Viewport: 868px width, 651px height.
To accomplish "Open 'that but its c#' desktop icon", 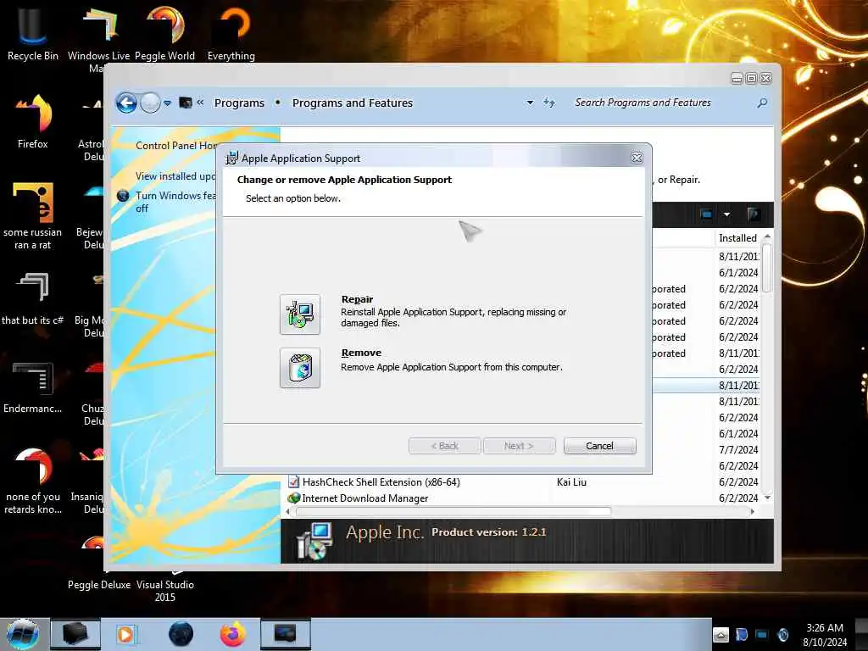I will 33,298.
